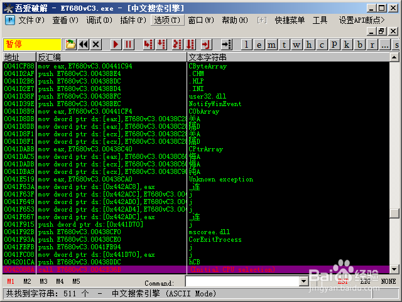Open CPU window via c button

click(322, 45)
